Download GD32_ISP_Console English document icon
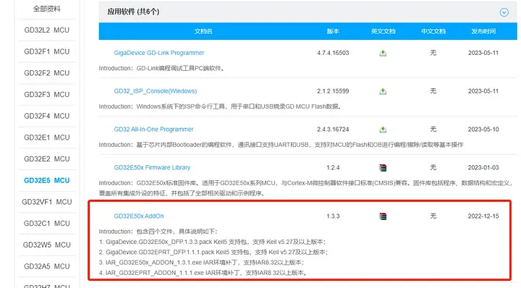521x288 pixels. pos(383,91)
